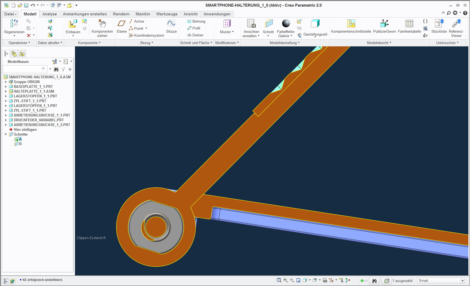Click the Komponentenschnittstelle icon
Screen dimensions: 470x286
coord(351,24)
